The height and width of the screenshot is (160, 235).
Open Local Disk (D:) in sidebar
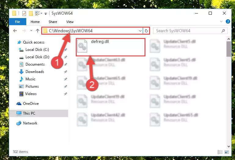[x=37, y=57]
